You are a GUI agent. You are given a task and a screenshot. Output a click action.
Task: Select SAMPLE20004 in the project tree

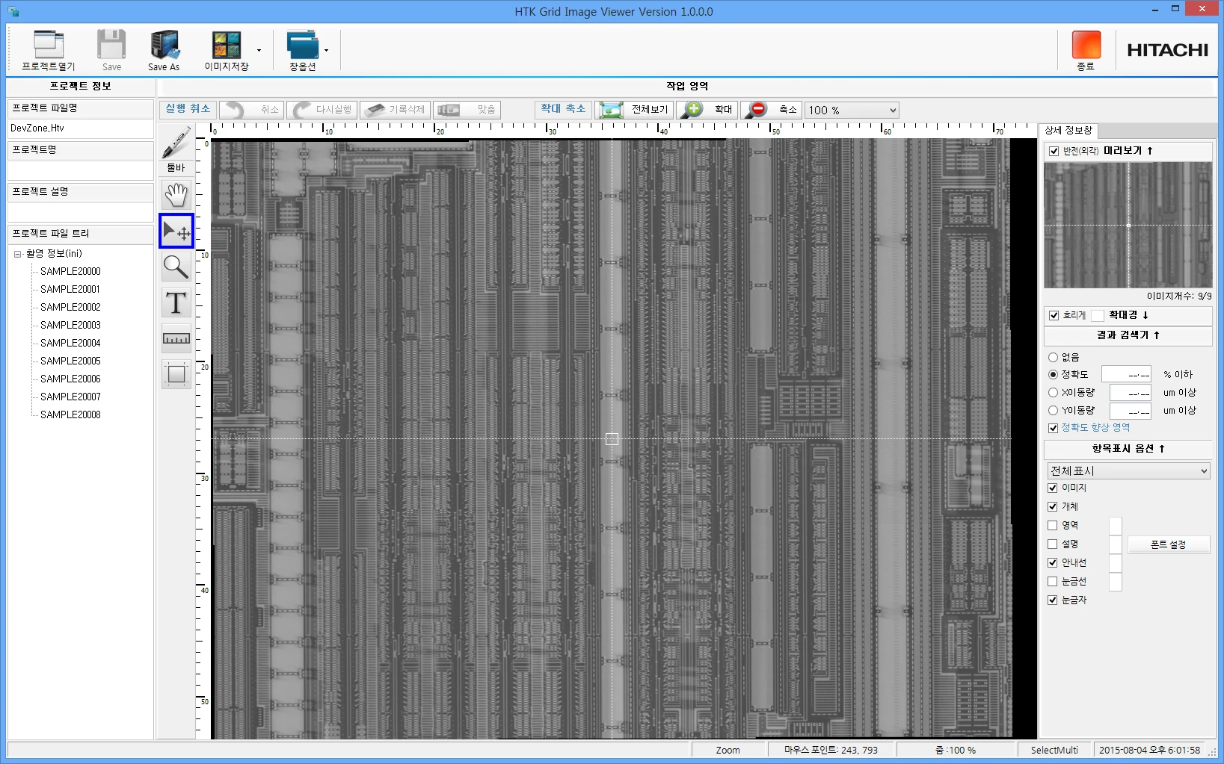pyautogui.click(x=70, y=343)
